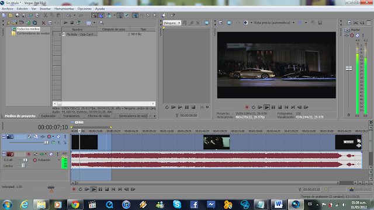Click Save Snapshot to File in preview
The height and width of the screenshot is (210, 374).
point(320,23)
